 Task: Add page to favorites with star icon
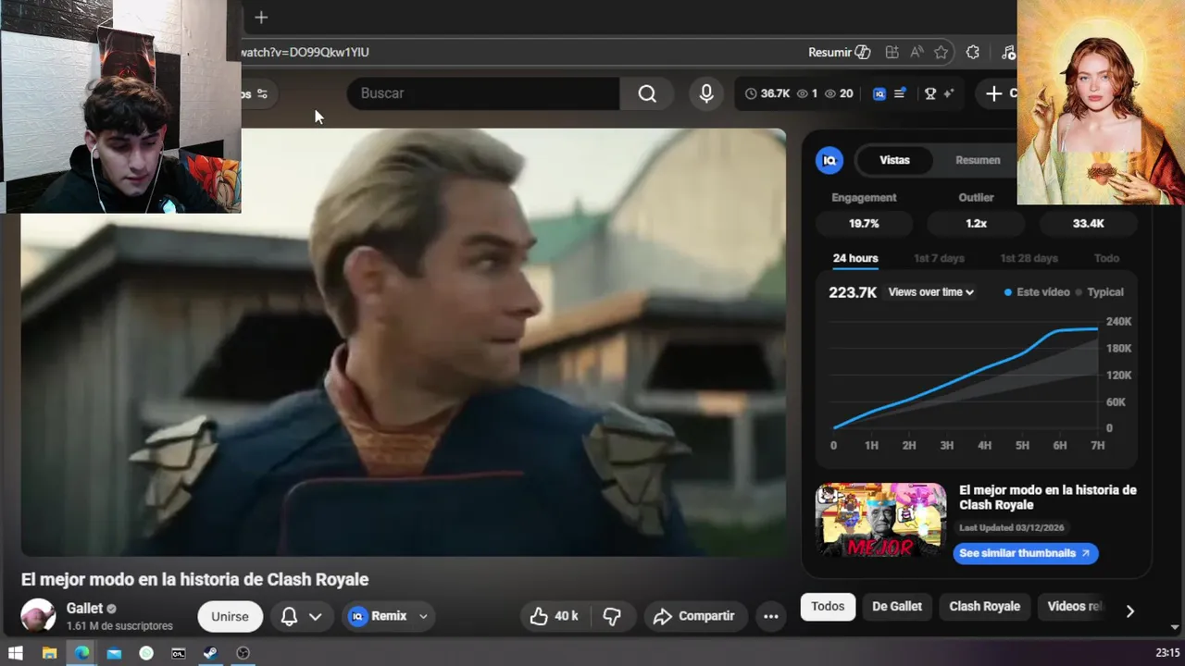[x=942, y=53]
